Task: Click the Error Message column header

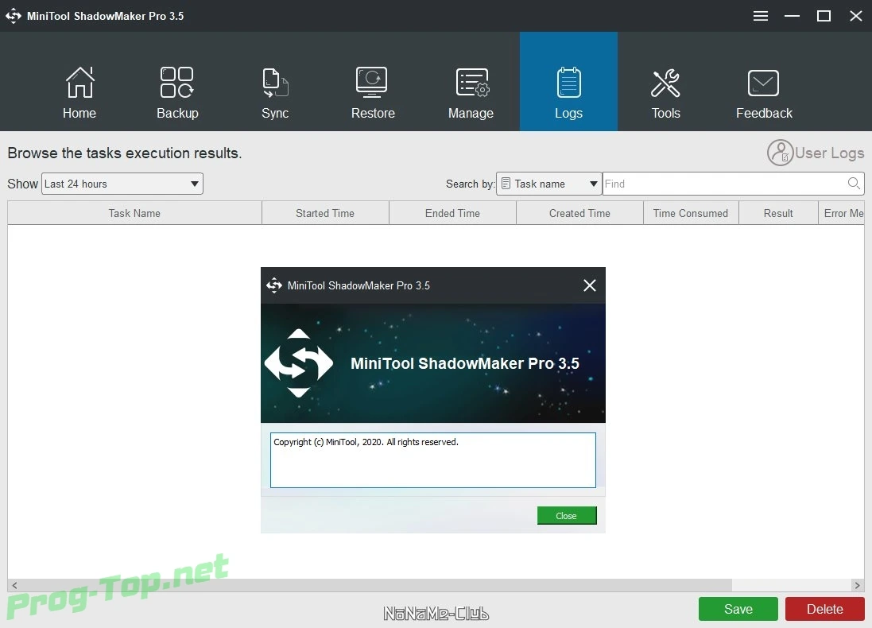Action: (x=842, y=213)
